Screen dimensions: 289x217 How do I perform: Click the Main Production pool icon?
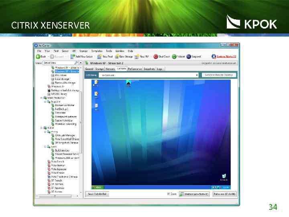coord(45,98)
